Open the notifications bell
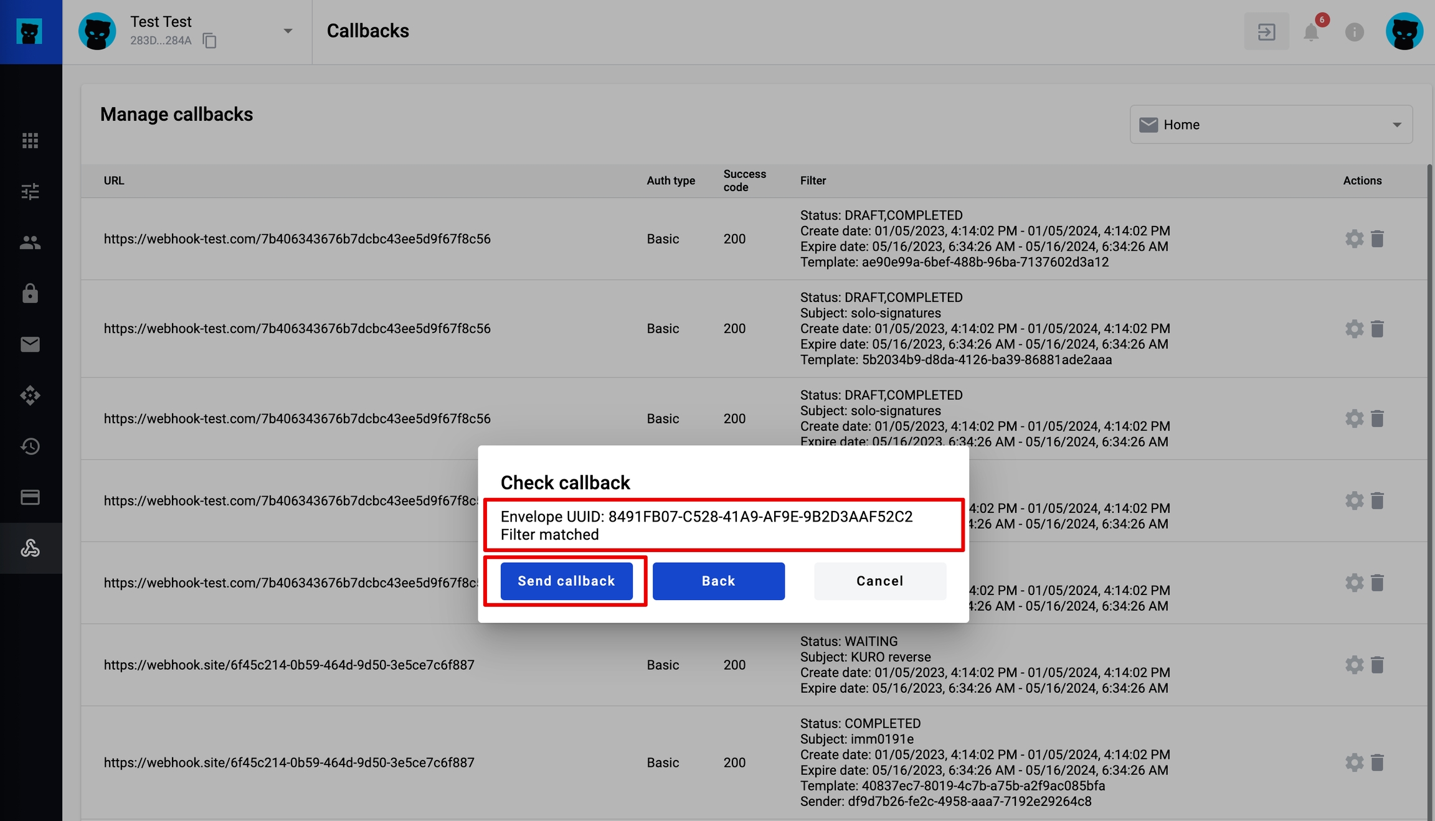 coord(1311,32)
